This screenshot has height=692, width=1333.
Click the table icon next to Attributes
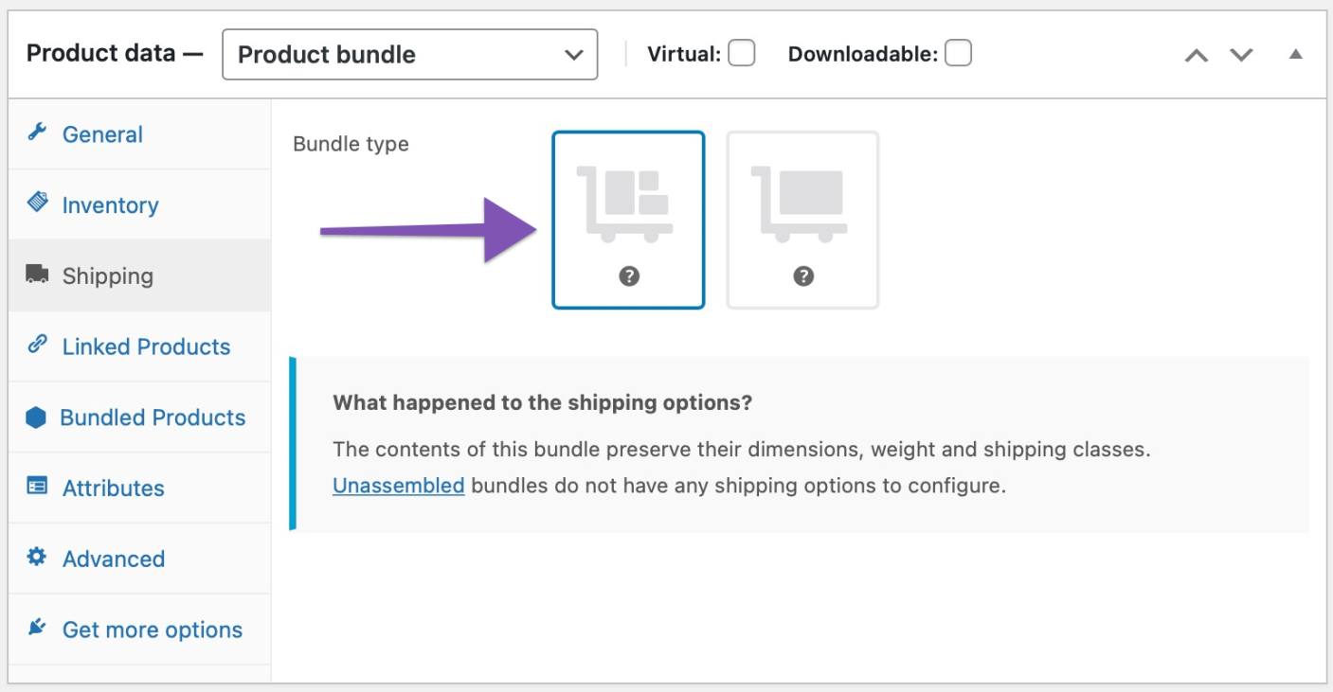click(36, 488)
